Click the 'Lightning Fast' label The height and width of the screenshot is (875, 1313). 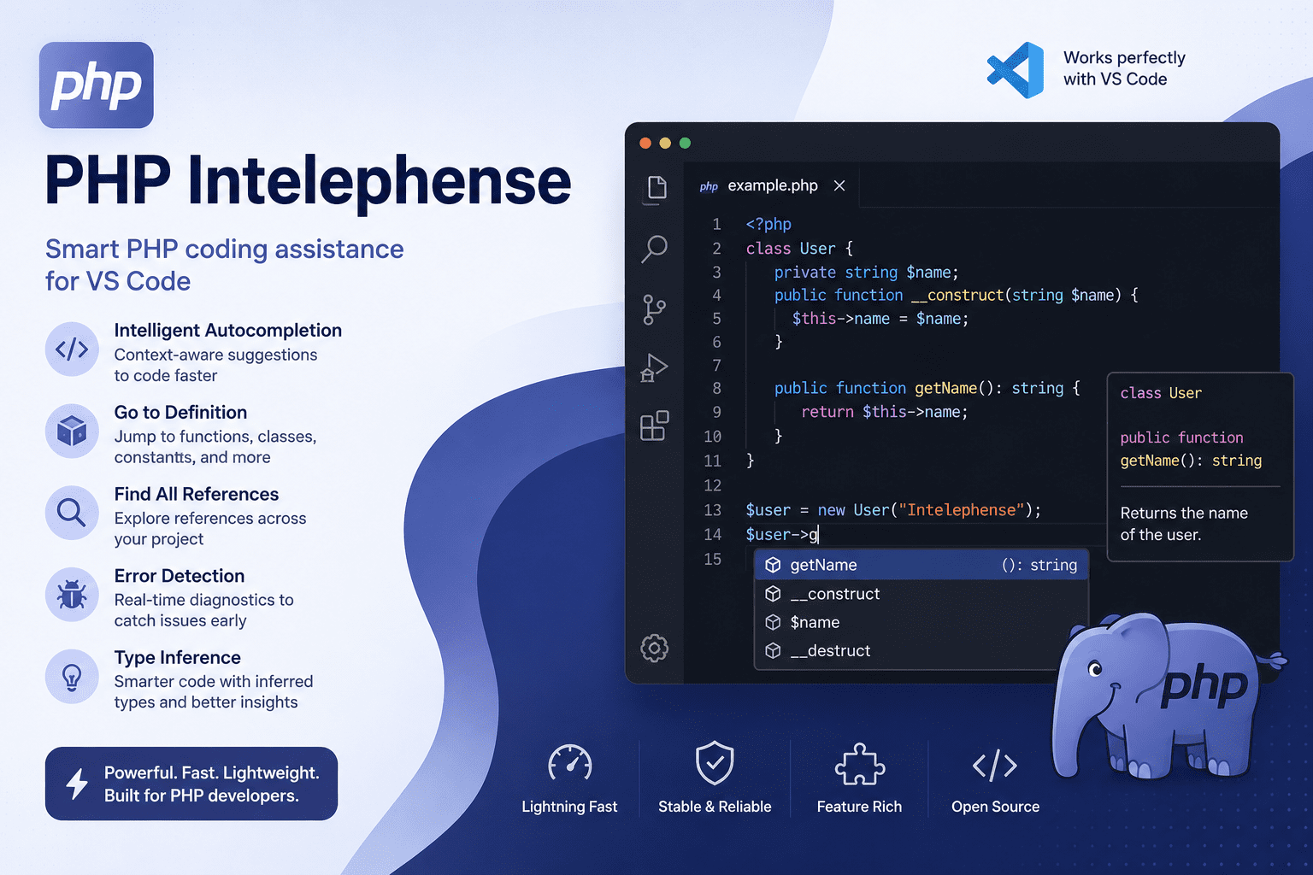point(569,807)
